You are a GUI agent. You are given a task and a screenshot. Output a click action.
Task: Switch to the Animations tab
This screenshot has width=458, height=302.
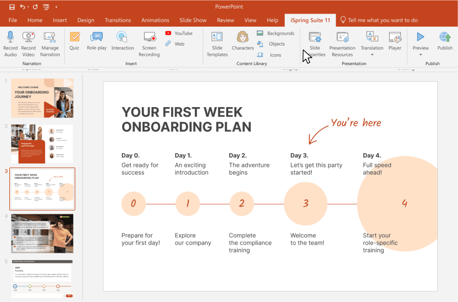coord(155,20)
